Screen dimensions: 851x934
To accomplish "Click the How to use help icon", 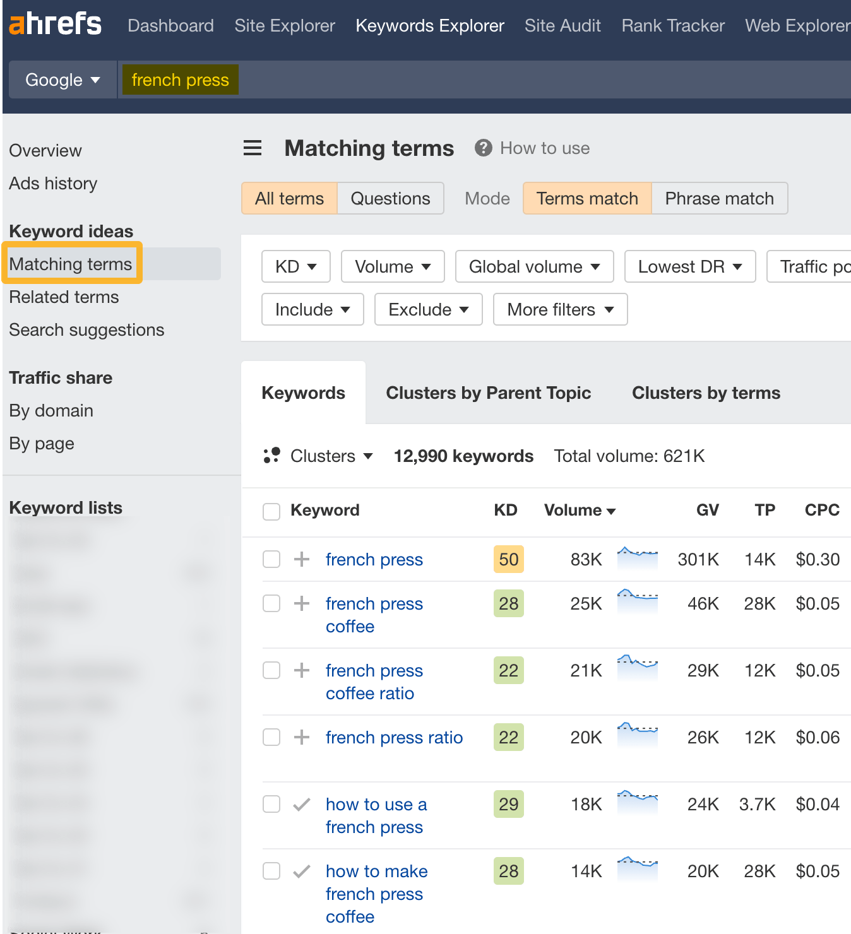I will pyautogui.click(x=483, y=148).
